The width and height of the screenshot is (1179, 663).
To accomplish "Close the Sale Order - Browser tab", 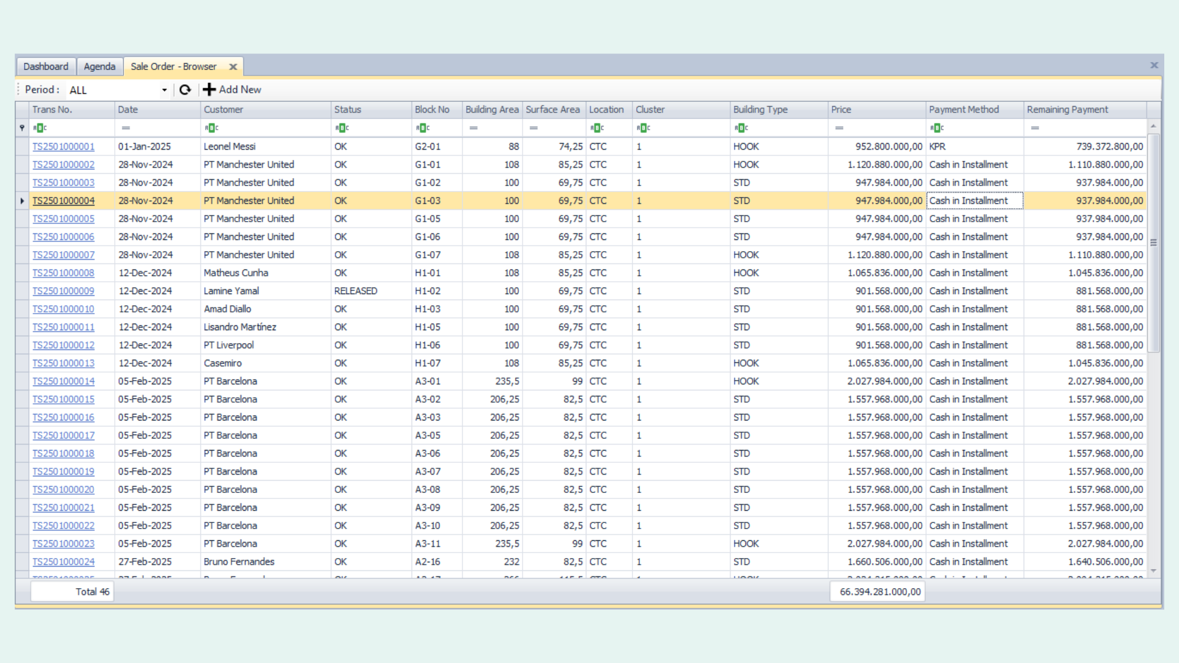I will coord(233,67).
